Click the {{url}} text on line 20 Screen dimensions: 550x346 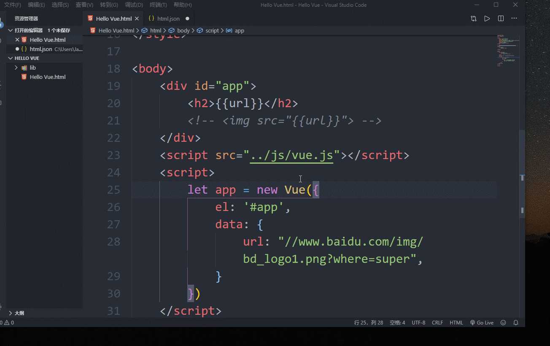[240, 103]
